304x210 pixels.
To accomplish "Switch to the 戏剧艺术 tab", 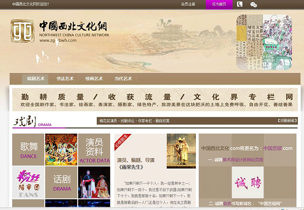I will (36, 79).
